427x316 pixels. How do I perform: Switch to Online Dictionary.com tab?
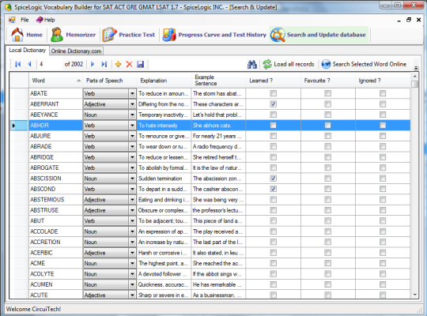coord(76,51)
